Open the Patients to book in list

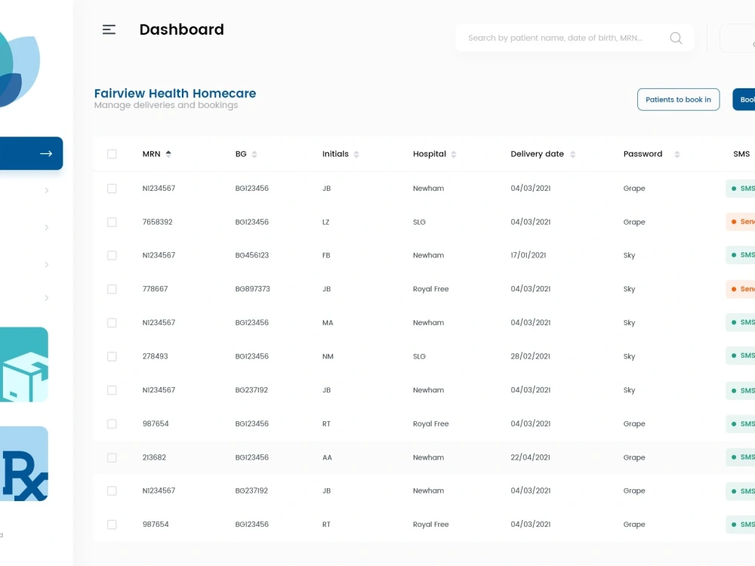[678, 100]
